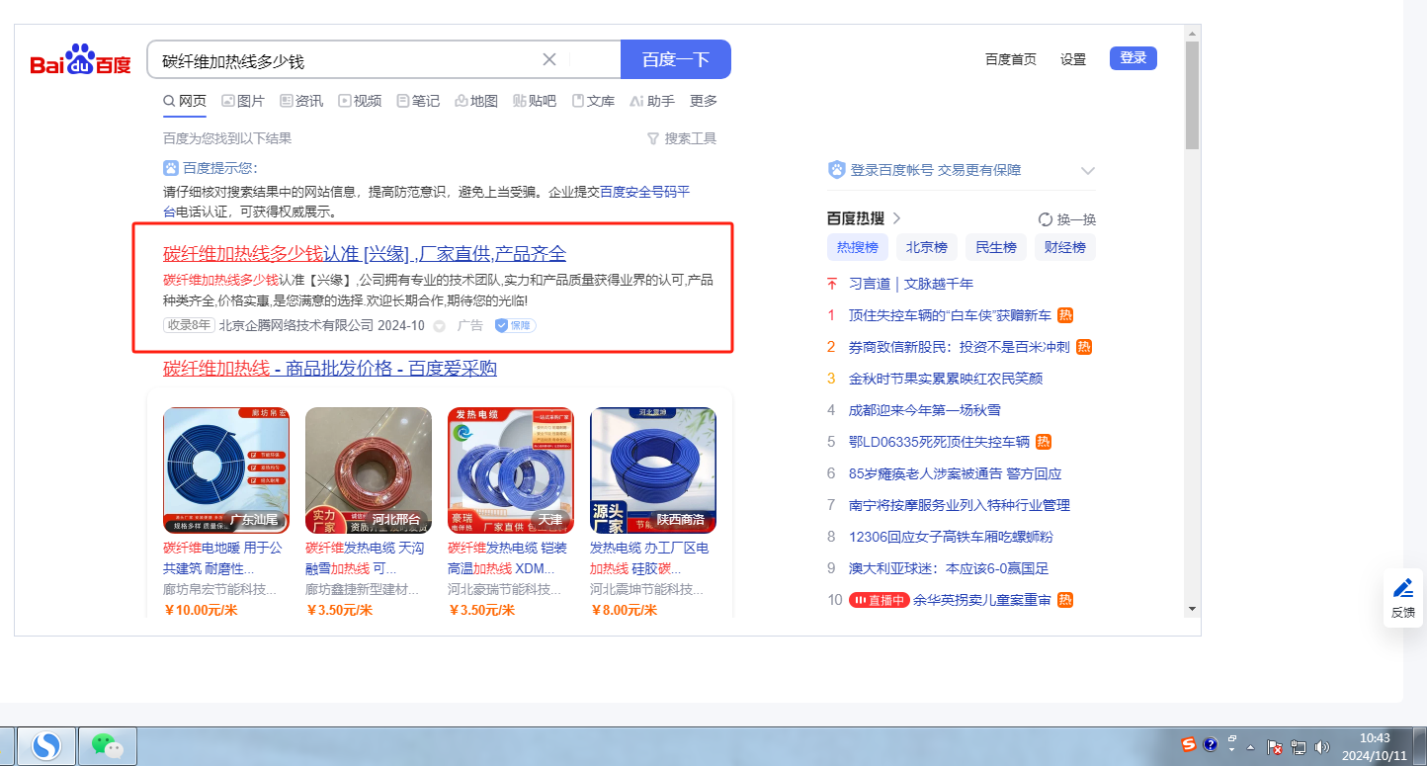Select the 财经榜 tab

pos(1065,247)
